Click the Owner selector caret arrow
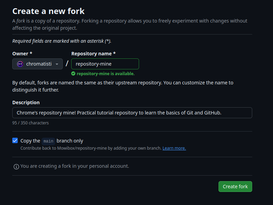 tap(57, 64)
